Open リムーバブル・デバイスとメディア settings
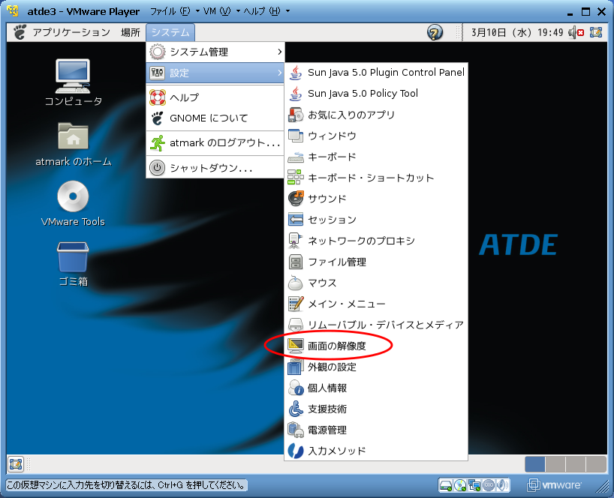Viewport: 614px width, 498px height. (376, 325)
